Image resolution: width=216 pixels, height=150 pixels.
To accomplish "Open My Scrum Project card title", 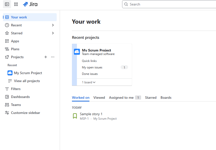I will (x=96, y=50).
